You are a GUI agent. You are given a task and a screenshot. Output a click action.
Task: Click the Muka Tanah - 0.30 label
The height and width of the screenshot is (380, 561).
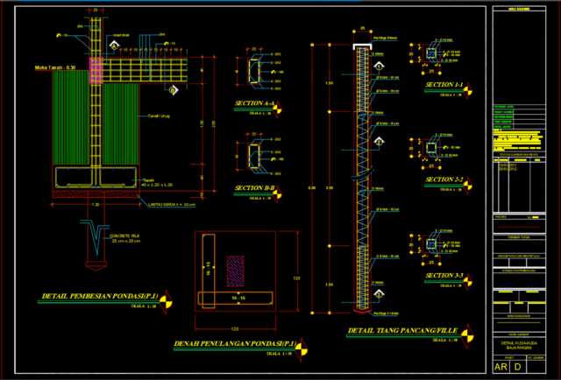(56, 67)
